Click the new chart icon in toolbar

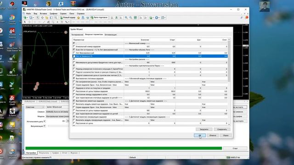25,17
